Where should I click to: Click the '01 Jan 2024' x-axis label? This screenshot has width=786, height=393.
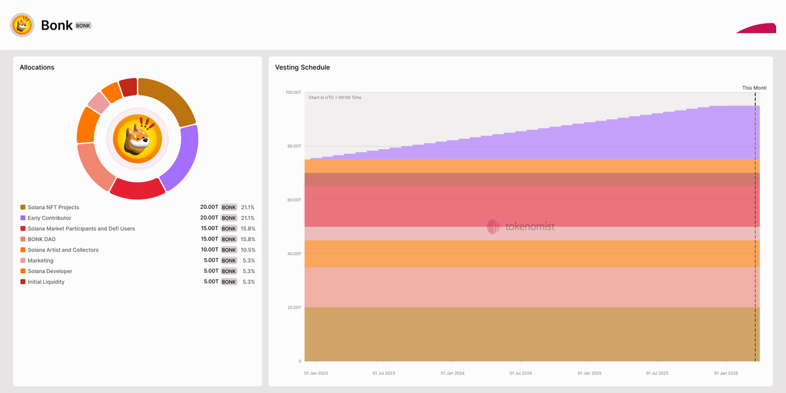tap(453, 373)
